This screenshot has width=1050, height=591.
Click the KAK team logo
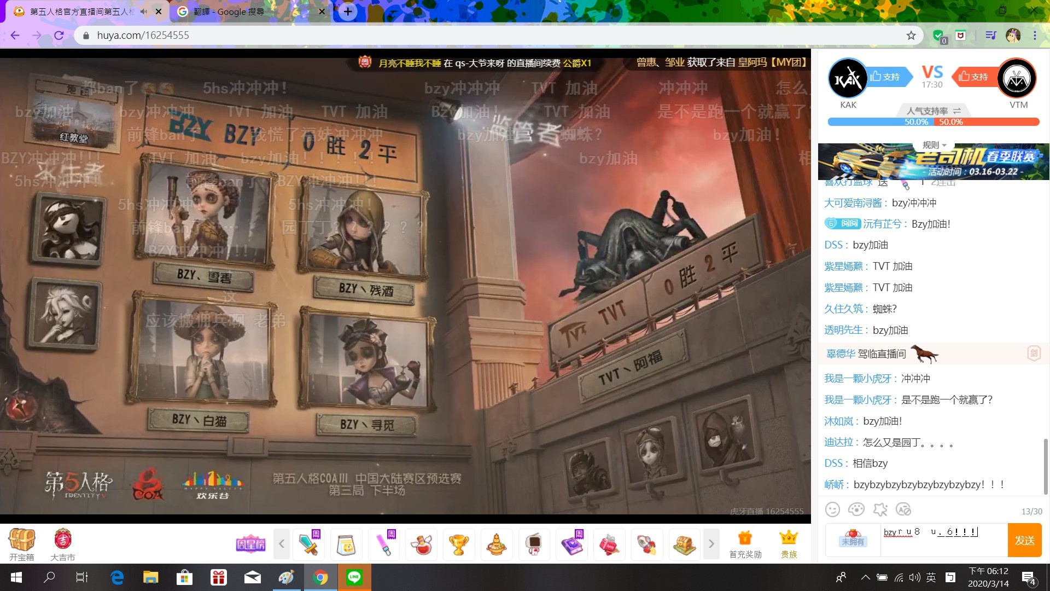coord(848,79)
